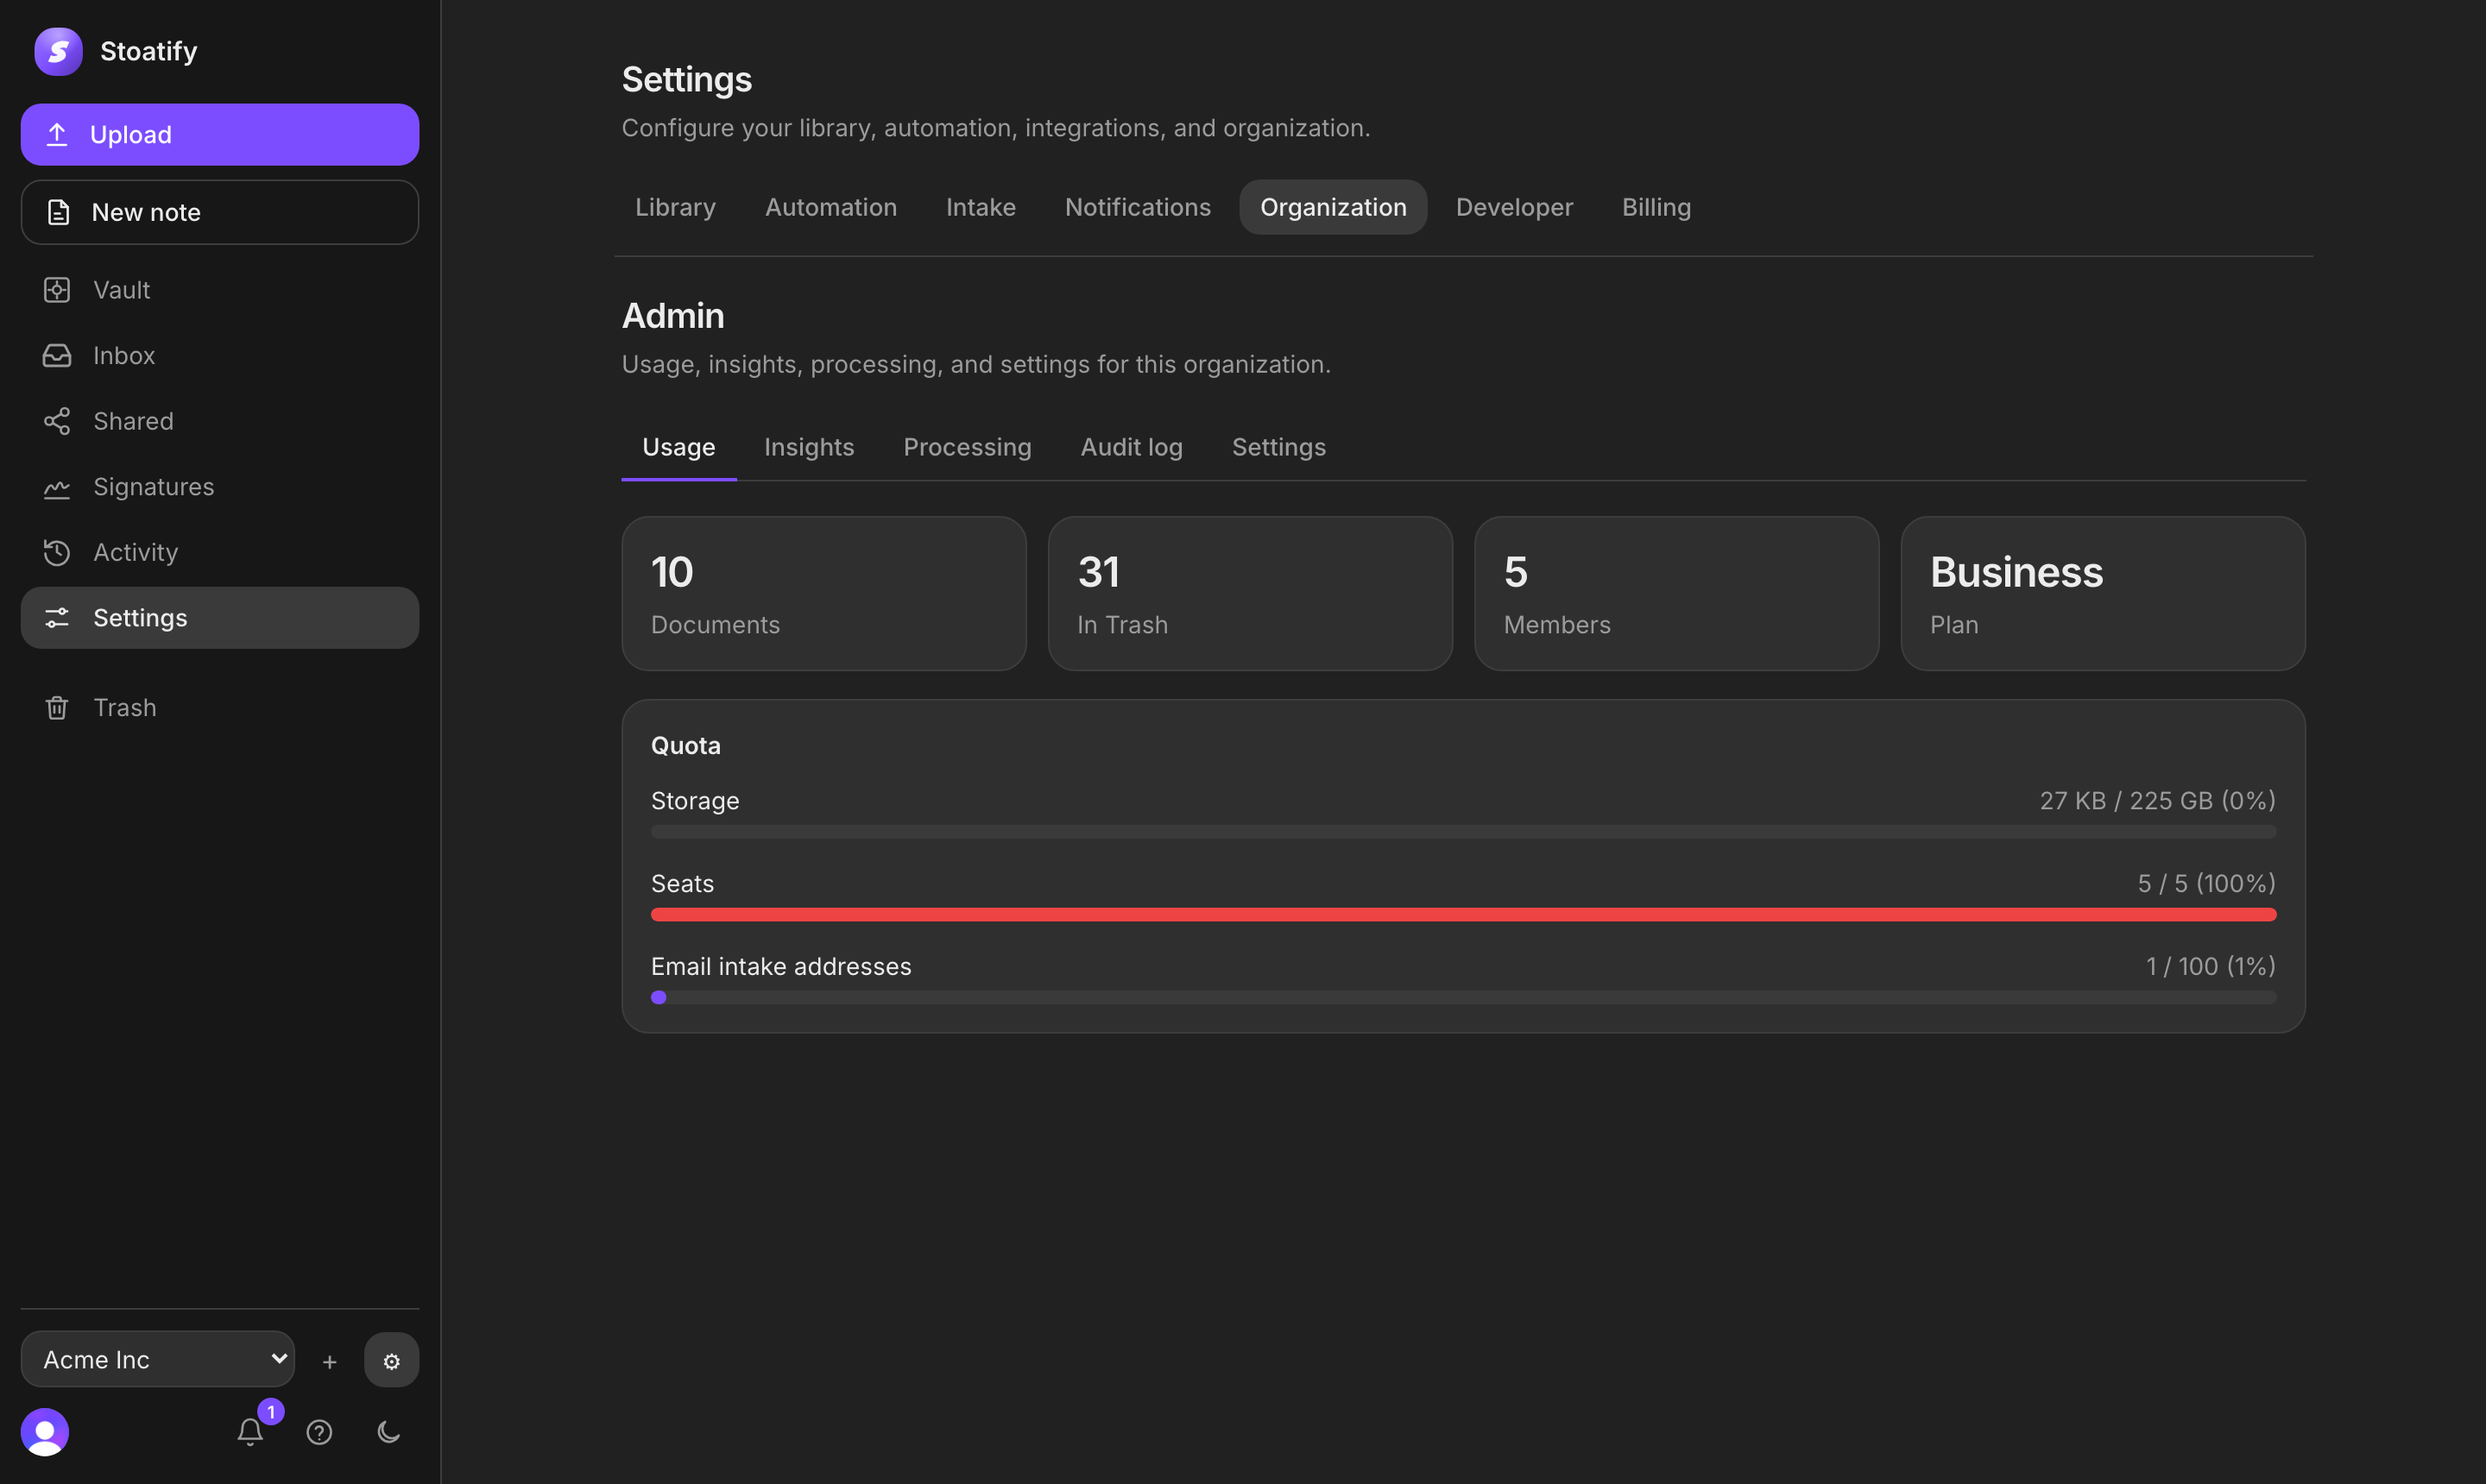Switch to the Automation tab
This screenshot has height=1484, width=2486.
(x=830, y=207)
